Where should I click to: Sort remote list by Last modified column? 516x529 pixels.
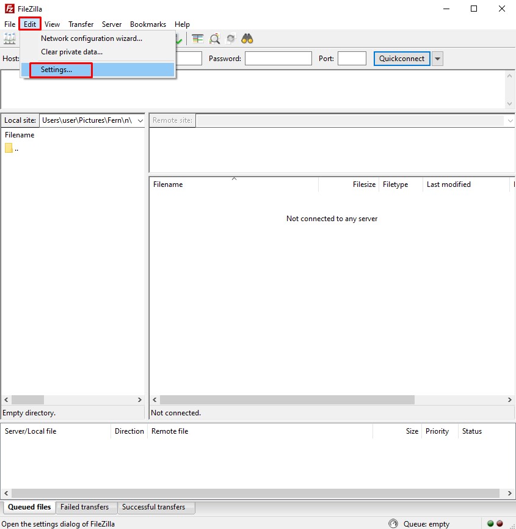click(466, 184)
